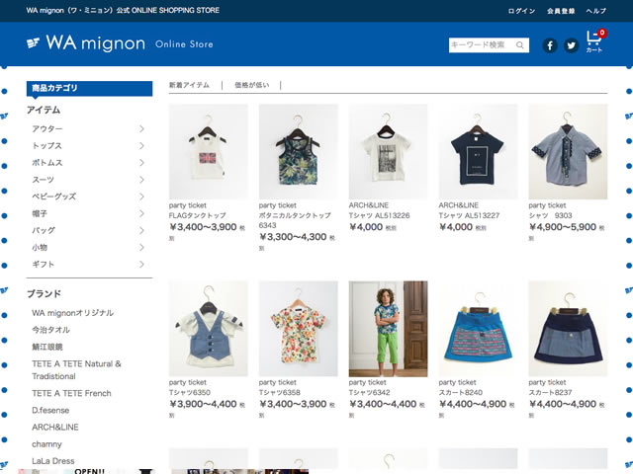The width and height of the screenshot is (633, 474).
Task: Expand the アウター category chevron
Action: (141, 128)
